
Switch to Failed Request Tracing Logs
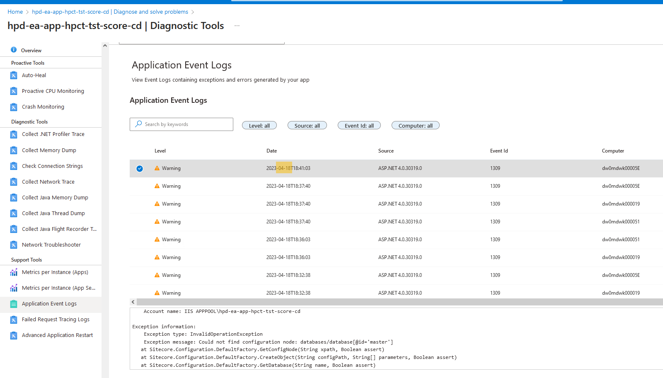tap(56, 319)
